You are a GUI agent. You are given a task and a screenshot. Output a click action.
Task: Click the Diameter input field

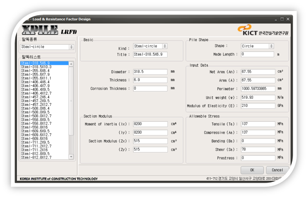(x=150, y=72)
